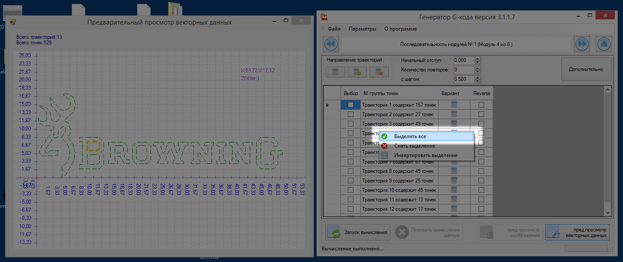Open the Файл menu
Screen dimensions: 623x262
pyautogui.click(x=334, y=29)
